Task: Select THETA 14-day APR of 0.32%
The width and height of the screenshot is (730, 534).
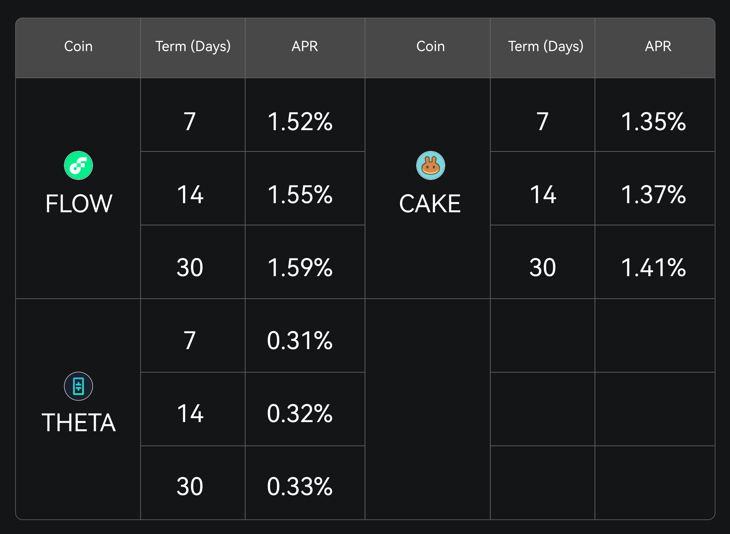Action: [x=300, y=414]
